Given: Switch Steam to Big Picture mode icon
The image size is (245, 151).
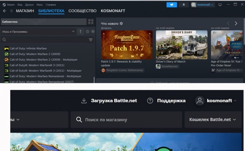Looking at the screenshot, I should click(x=220, y=5).
